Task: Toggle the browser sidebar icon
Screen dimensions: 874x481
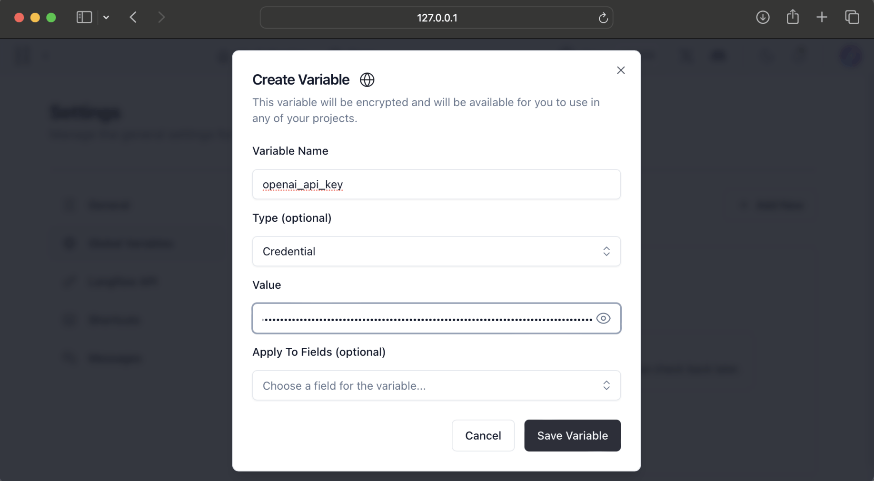Action: tap(84, 18)
